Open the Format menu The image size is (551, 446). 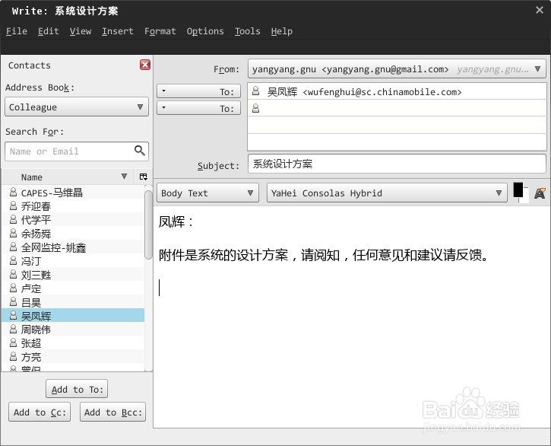(x=160, y=31)
